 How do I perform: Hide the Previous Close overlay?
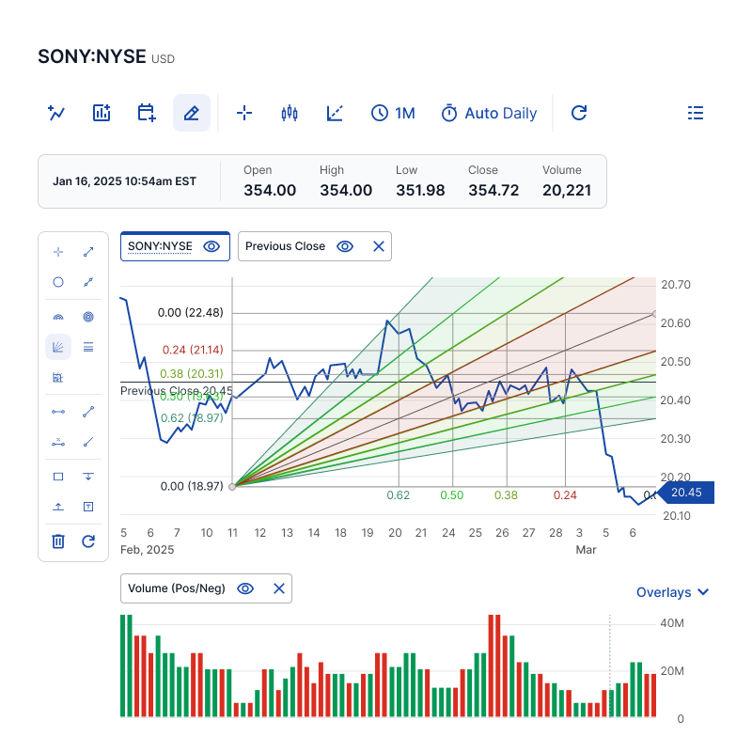[345, 246]
